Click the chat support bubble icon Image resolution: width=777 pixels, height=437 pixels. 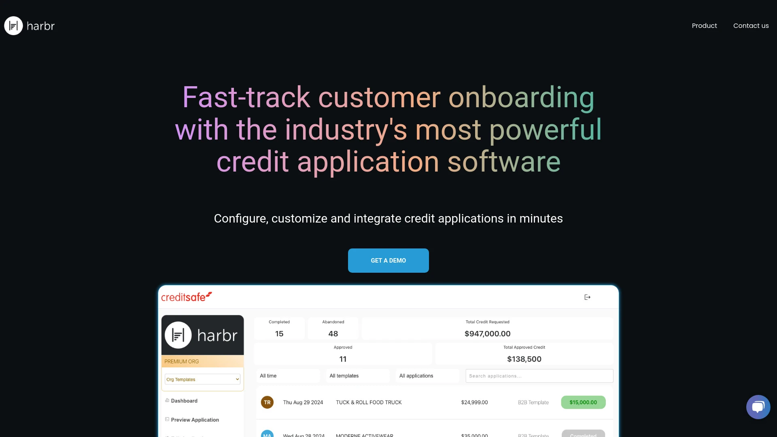[x=758, y=407]
